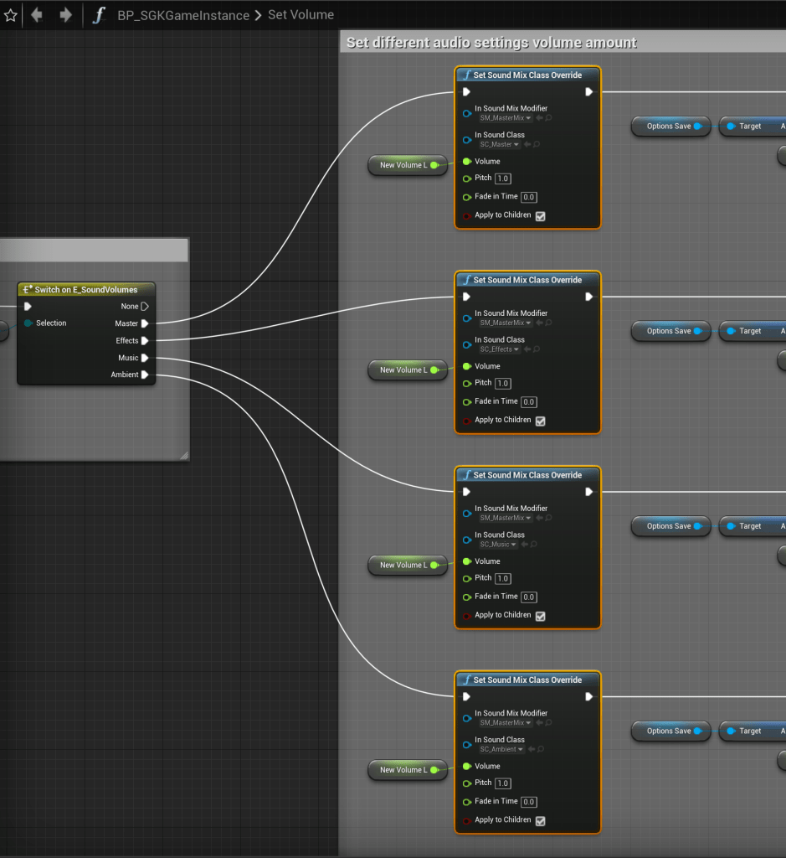The image size is (786, 858).
Task: Click the Volume pin on the SC_Music node
Action: 467,561
